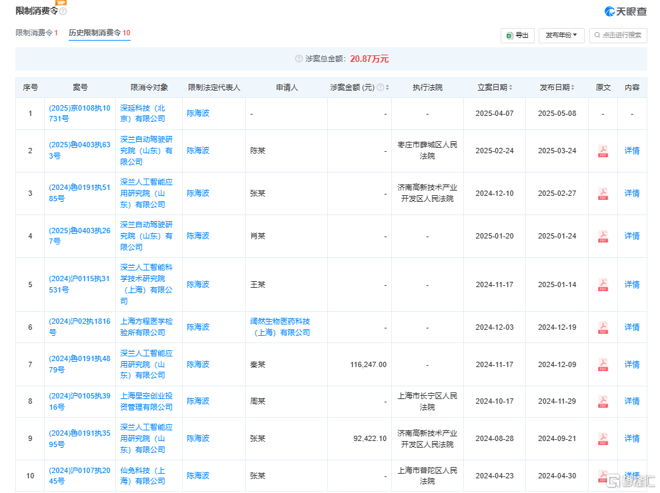Click court cell 上海市普陀区人民法院

coord(427,476)
